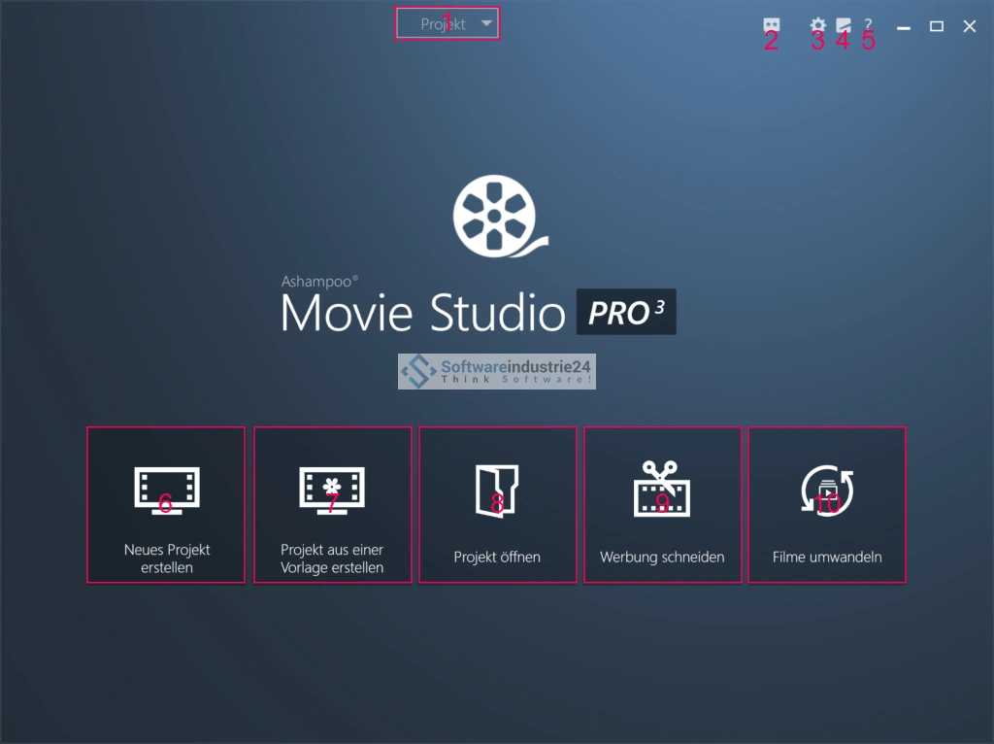Click the arrow beside Projekt
The image size is (994, 744).
[x=487, y=23]
